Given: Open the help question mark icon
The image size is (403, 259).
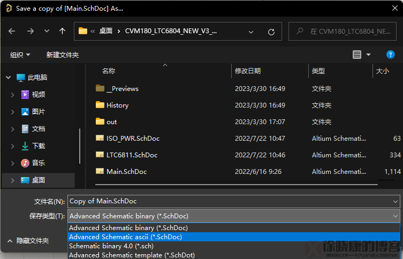Looking at the screenshot, I should pyautogui.click(x=391, y=55).
